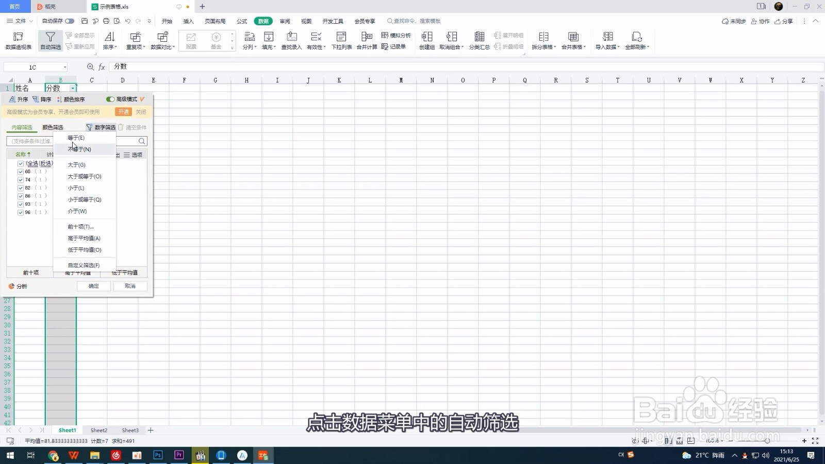Switch to Sheet2
Image resolution: width=825 pixels, height=464 pixels.
[98, 430]
